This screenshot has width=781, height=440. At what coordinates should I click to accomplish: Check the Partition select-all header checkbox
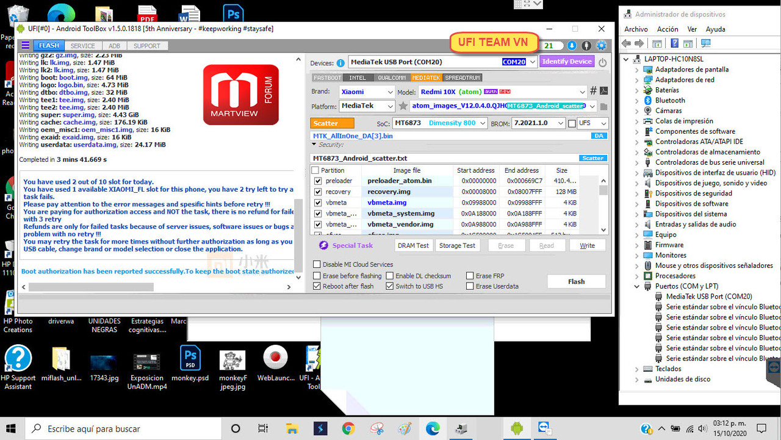(x=315, y=170)
